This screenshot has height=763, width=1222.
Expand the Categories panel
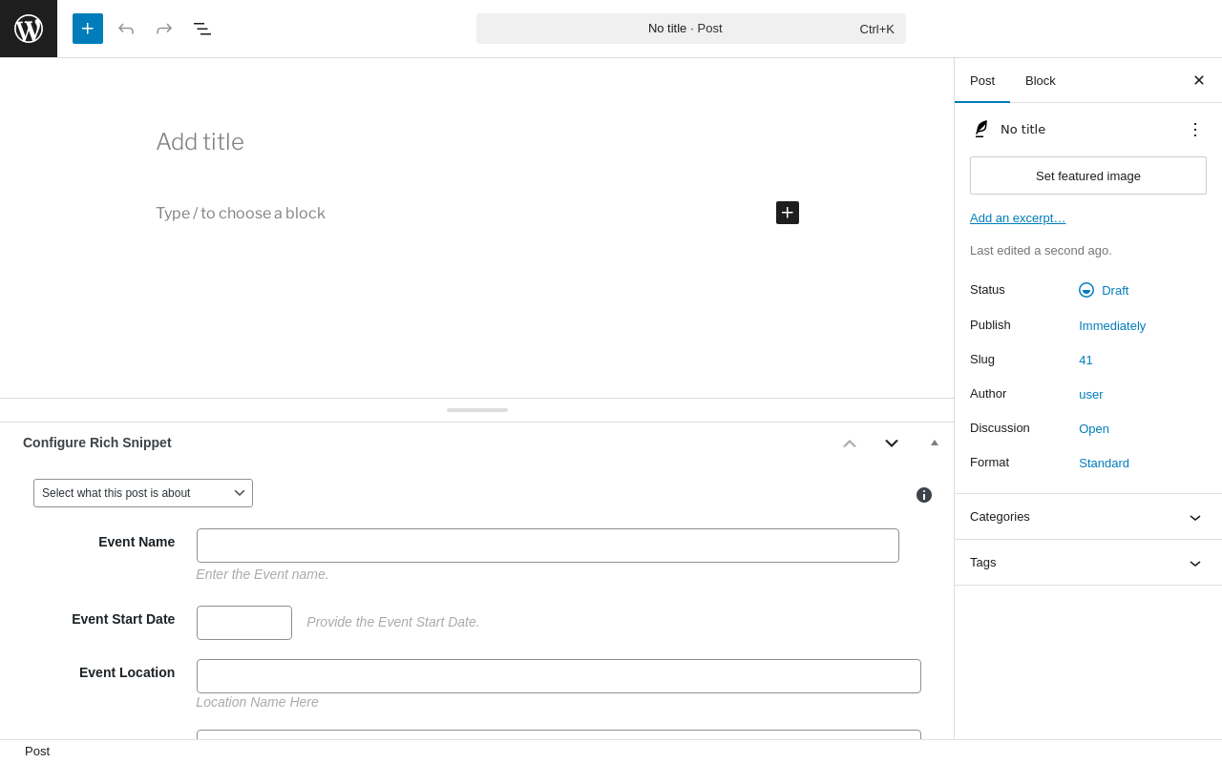[x=1088, y=517]
